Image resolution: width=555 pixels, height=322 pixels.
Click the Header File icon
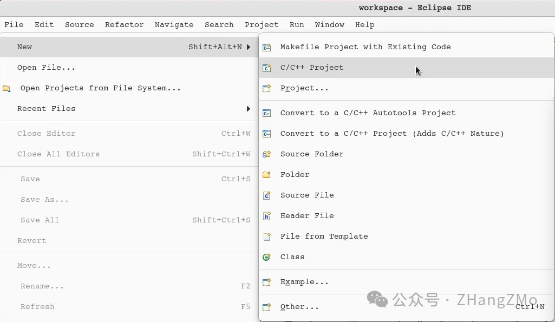266,216
